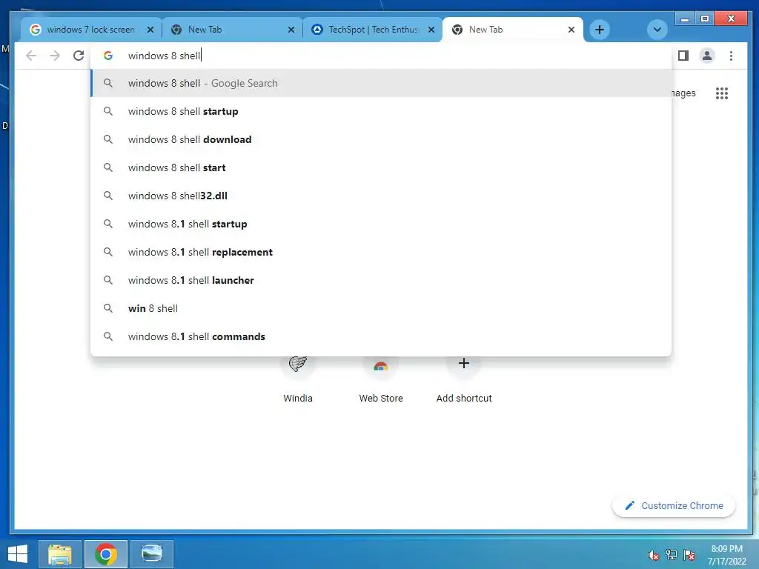
Task: Close the first New Tab
Action: tap(291, 30)
